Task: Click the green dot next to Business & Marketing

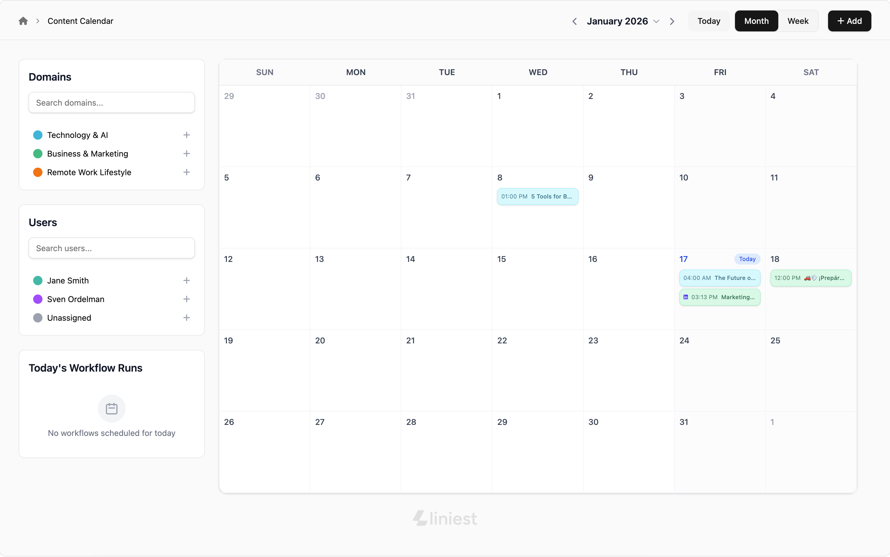Action: tap(38, 154)
